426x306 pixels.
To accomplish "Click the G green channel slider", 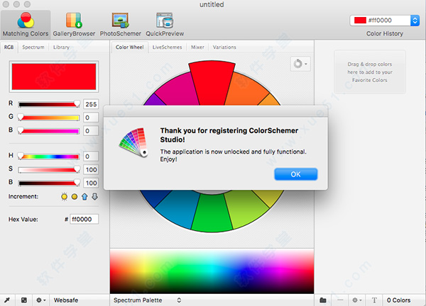I will pyautogui.click(x=49, y=118).
